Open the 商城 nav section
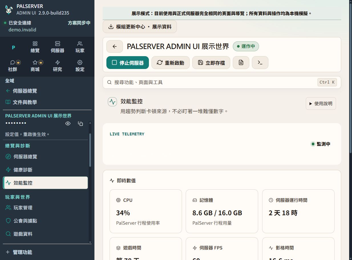The image size is (352, 260). pyautogui.click(x=35, y=66)
